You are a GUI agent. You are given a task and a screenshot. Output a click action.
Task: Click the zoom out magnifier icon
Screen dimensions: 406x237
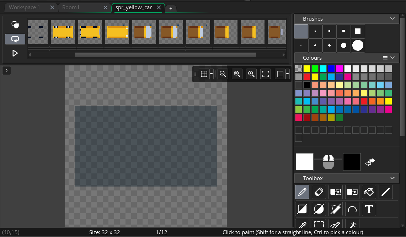pyautogui.click(x=223, y=74)
